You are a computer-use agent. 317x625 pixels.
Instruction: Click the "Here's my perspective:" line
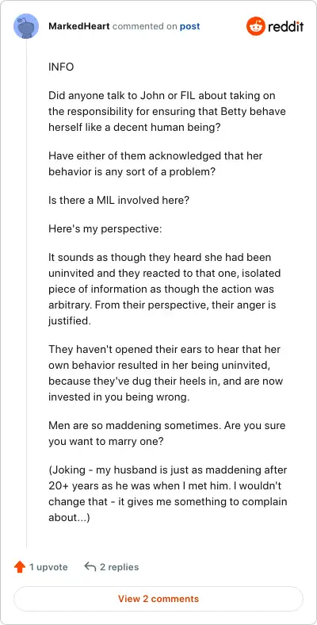(x=105, y=229)
